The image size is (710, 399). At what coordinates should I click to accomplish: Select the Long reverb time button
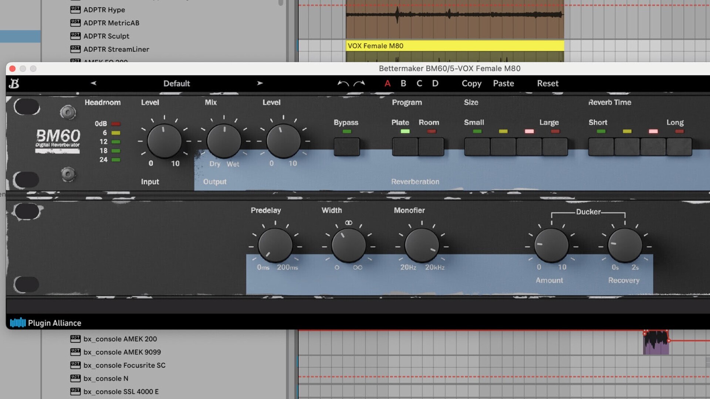pos(679,147)
